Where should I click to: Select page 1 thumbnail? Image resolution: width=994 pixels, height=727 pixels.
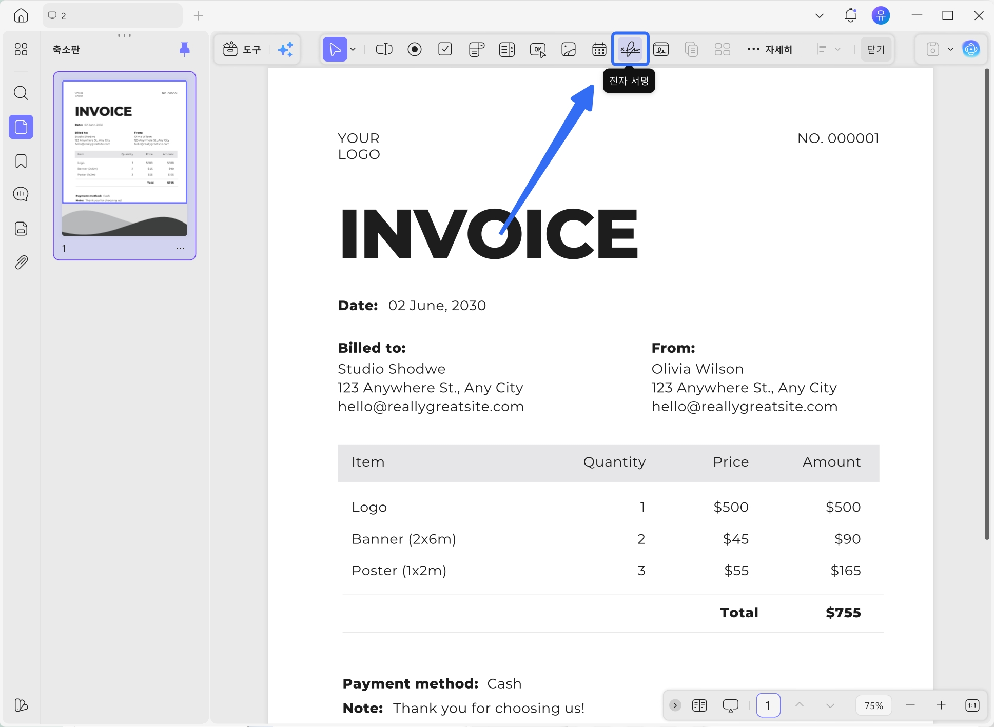pos(125,158)
